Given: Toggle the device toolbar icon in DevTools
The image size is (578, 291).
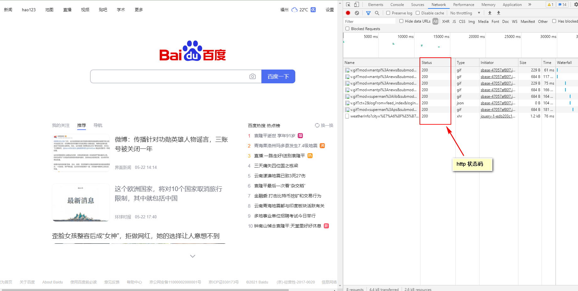Looking at the screenshot, I should coord(356,4).
